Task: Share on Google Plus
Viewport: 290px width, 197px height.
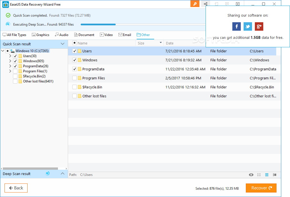Action: pos(259,26)
